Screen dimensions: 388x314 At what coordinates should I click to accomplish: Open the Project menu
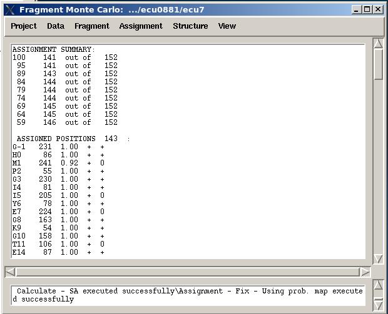tap(24, 26)
